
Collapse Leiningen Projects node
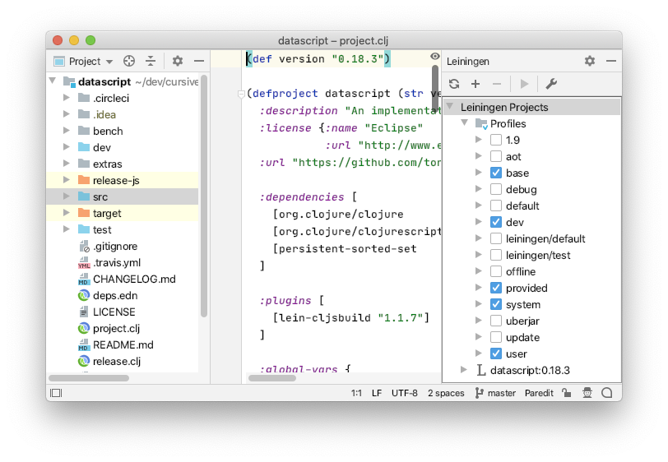tap(450, 106)
